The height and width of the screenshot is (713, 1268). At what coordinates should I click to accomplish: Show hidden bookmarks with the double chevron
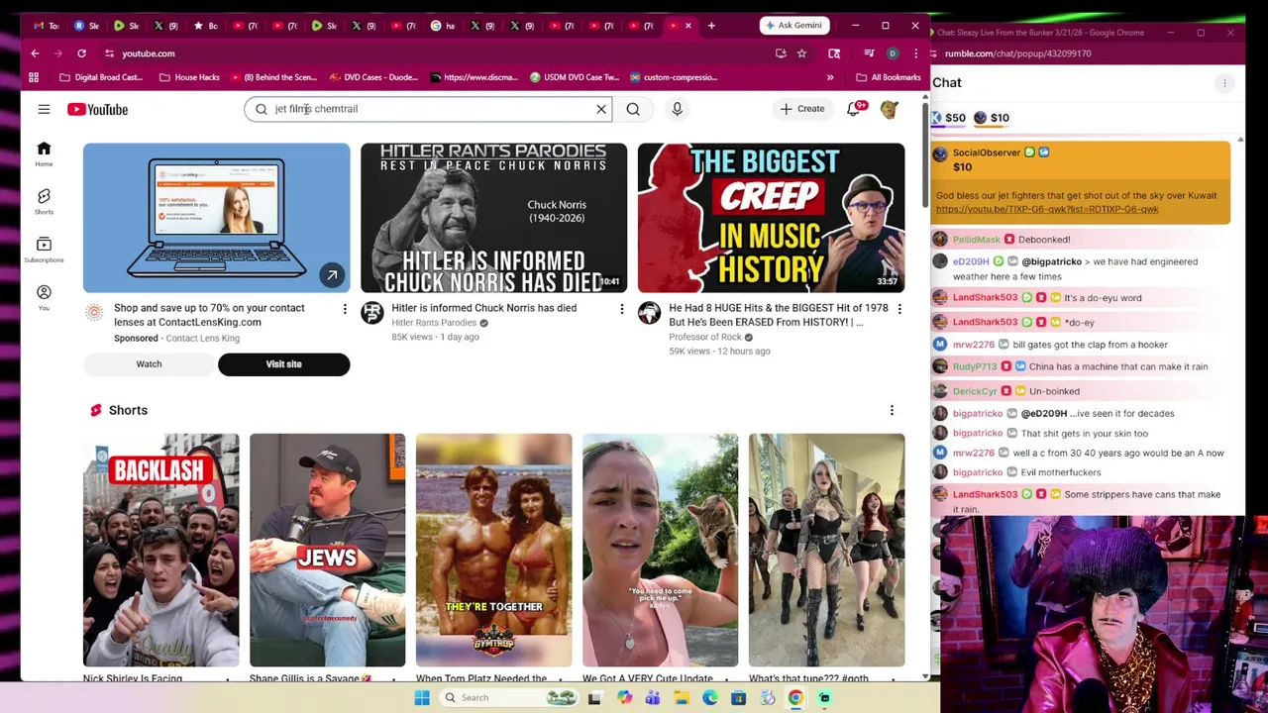830,77
